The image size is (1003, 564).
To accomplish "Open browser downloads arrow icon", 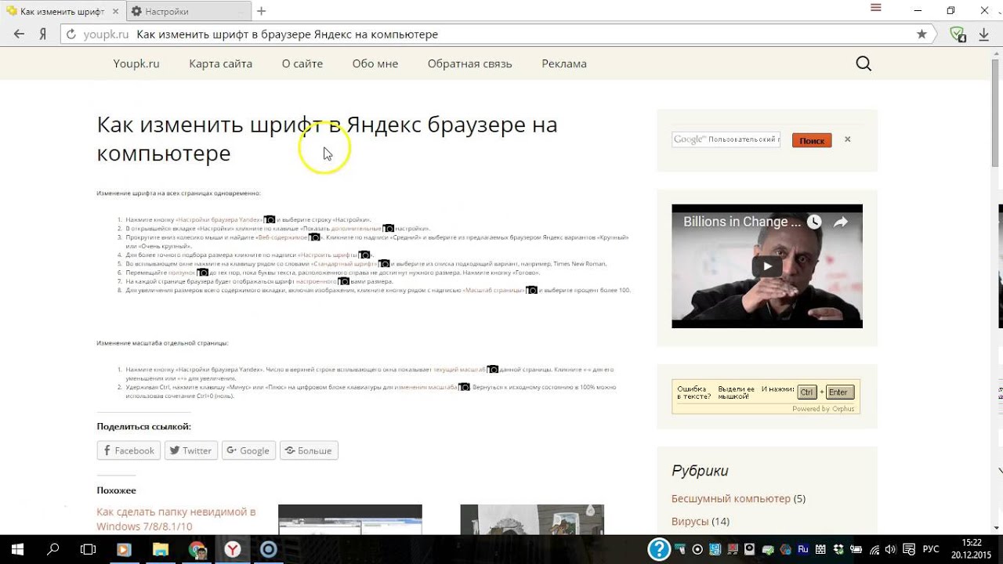I will 984,34.
